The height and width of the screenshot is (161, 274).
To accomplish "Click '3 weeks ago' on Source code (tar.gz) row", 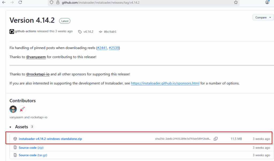I will 261,155.
